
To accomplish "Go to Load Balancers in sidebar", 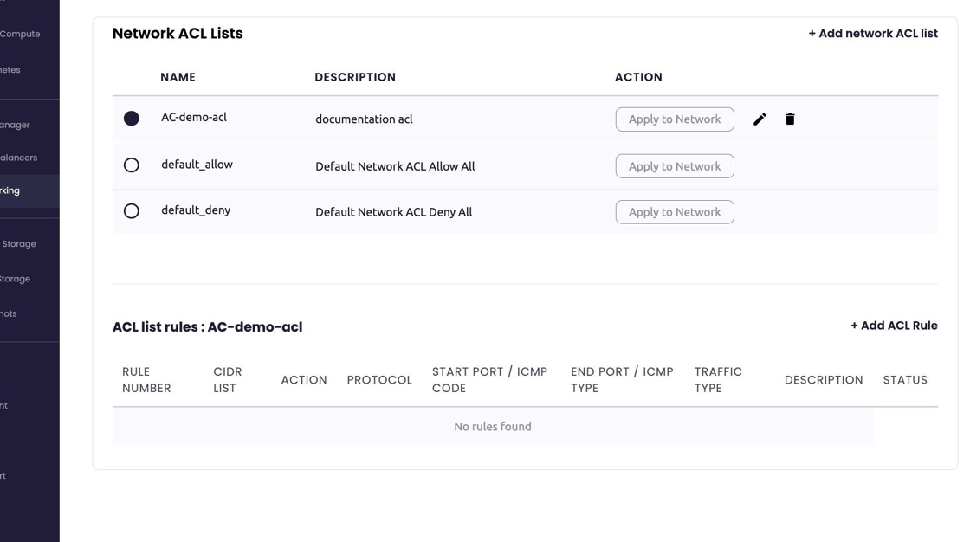I will pos(19,158).
